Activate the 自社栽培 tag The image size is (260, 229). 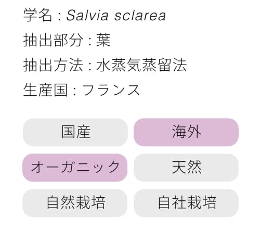(186, 203)
